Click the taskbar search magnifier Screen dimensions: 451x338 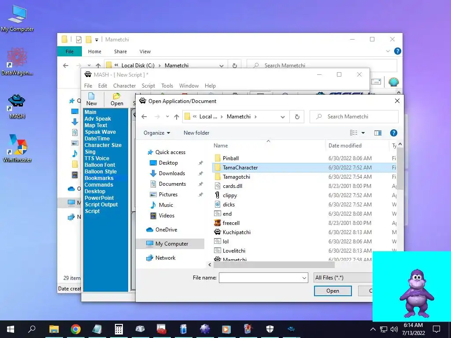pyautogui.click(x=32, y=329)
